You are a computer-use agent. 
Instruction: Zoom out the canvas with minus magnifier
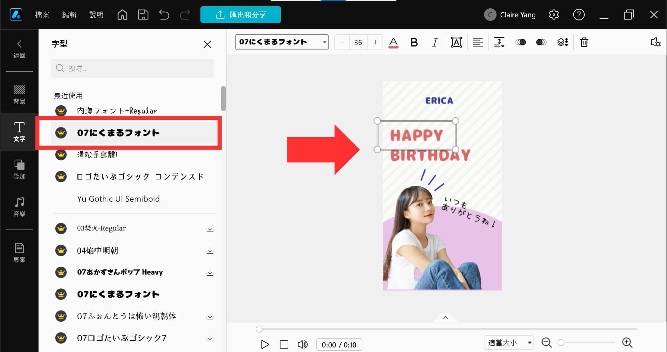pyautogui.click(x=546, y=343)
